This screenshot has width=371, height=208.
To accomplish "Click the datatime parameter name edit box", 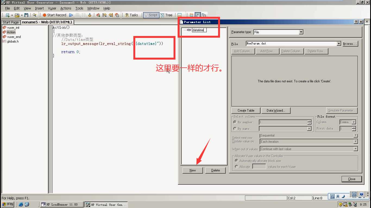I will coord(199,30).
